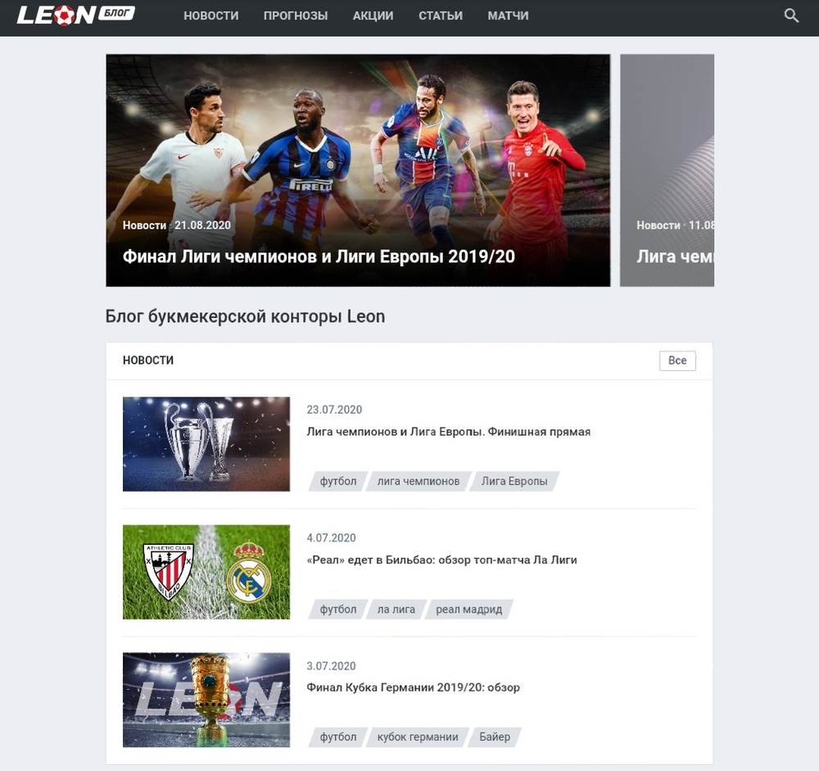Go to Прогнозы section

tap(296, 16)
